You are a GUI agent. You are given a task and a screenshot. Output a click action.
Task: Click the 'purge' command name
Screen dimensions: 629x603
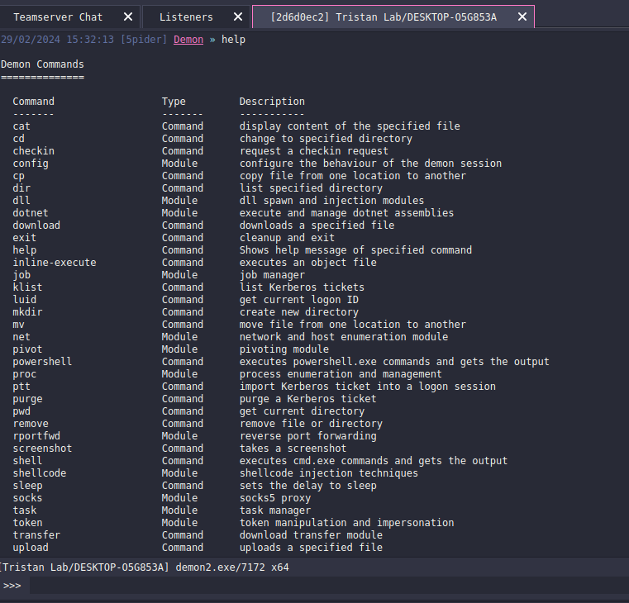point(27,399)
